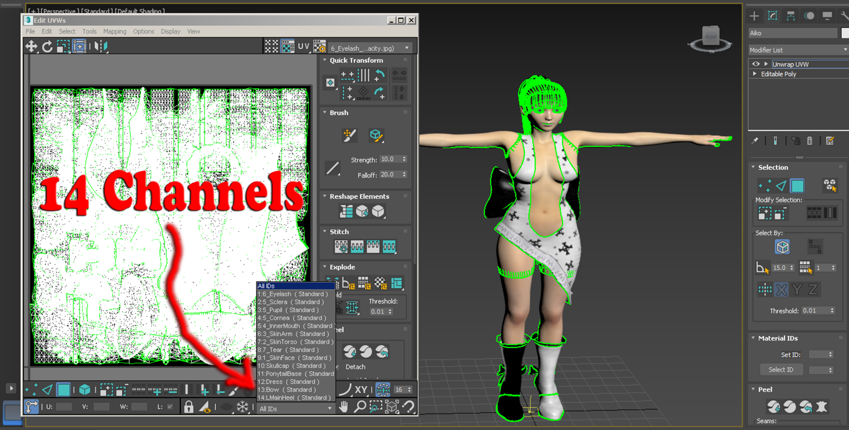Image resolution: width=849 pixels, height=430 pixels.
Task: Select the Move tool in Edit UVWs toolbar
Action: pyautogui.click(x=31, y=46)
